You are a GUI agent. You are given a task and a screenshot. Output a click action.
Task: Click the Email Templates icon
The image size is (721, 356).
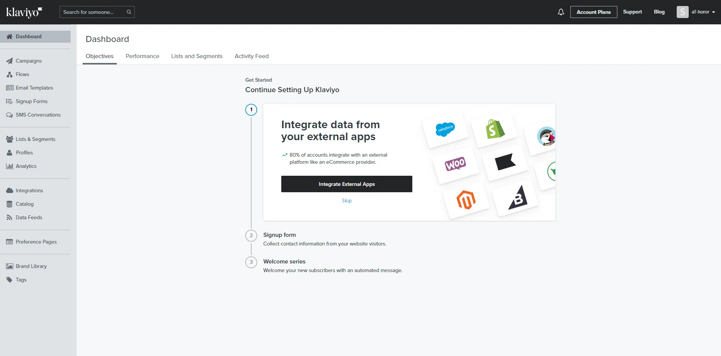(x=10, y=88)
